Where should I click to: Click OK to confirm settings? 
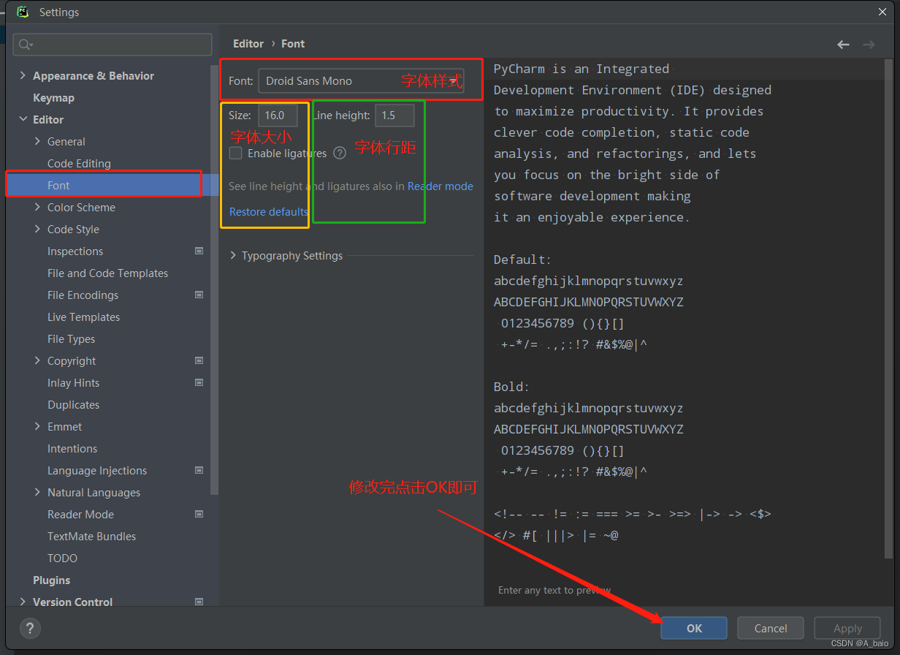[694, 628]
